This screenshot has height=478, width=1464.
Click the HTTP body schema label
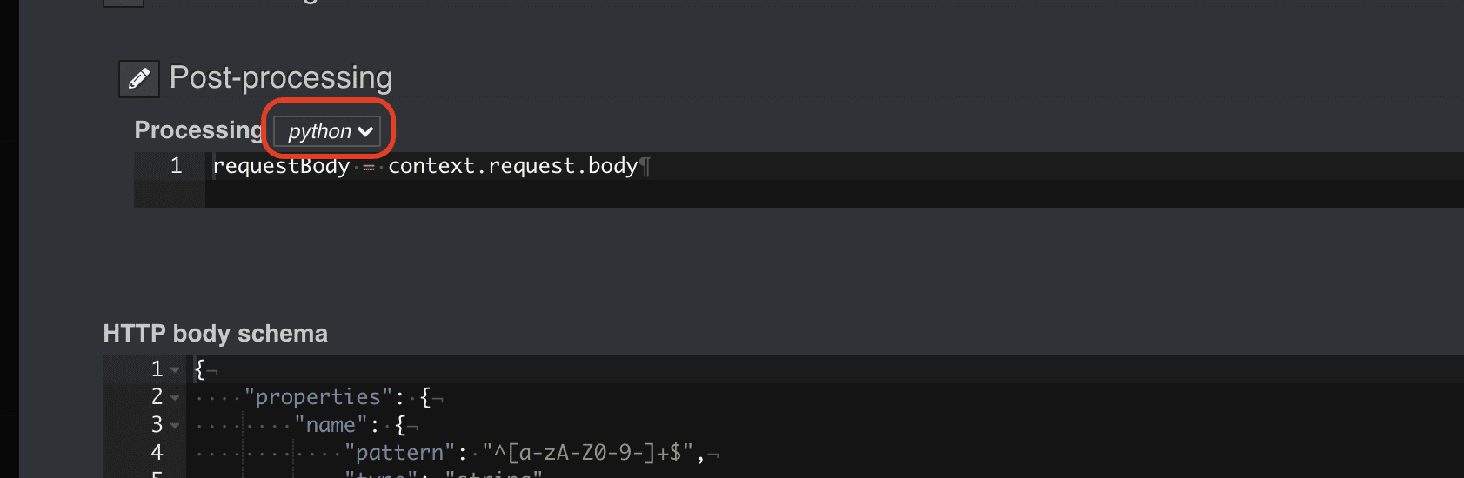coord(215,334)
